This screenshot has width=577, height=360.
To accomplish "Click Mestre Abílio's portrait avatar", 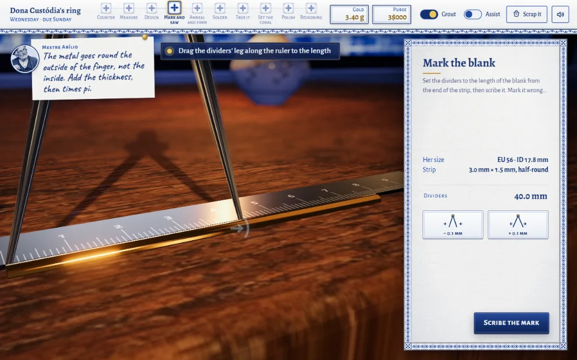I will tap(25, 58).
